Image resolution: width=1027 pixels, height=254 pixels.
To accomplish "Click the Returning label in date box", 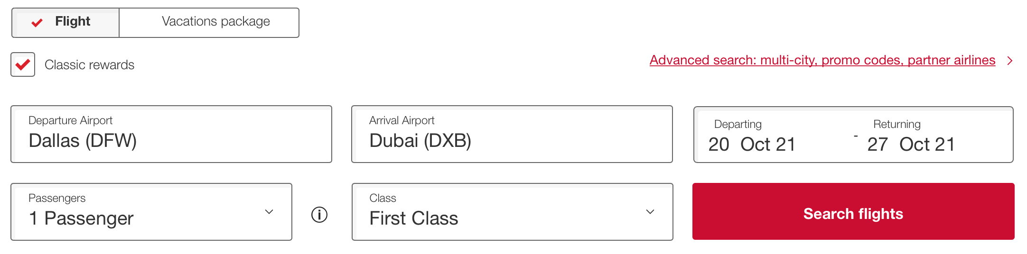I will click(x=896, y=124).
